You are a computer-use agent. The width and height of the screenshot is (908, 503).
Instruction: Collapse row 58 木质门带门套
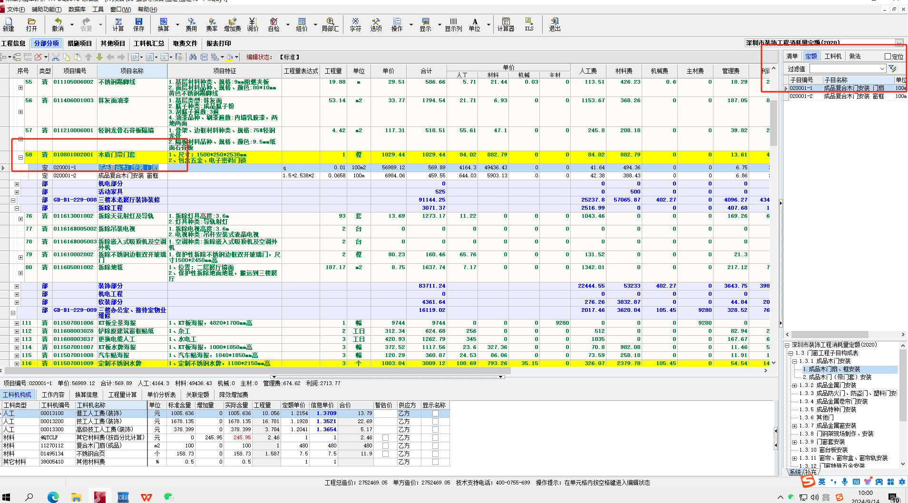[x=20, y=157]
